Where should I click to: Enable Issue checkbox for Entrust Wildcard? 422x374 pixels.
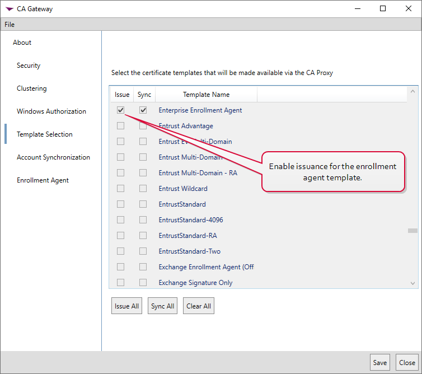click(x=121, y=189)
